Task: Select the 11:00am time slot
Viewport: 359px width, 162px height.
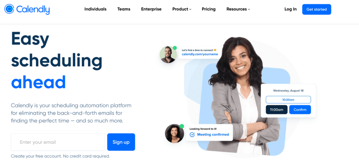Action: point(277,110)
